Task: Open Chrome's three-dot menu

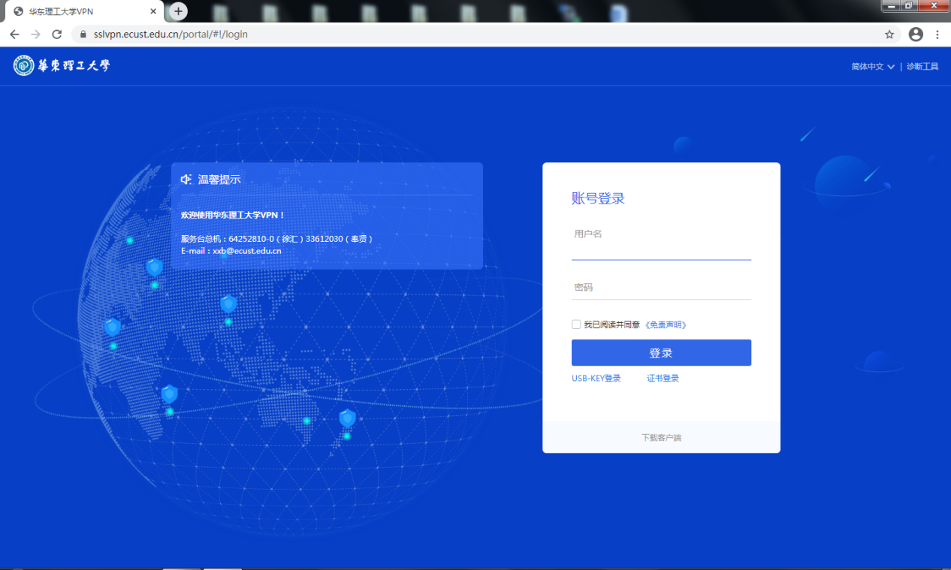Action: [937, 35]
